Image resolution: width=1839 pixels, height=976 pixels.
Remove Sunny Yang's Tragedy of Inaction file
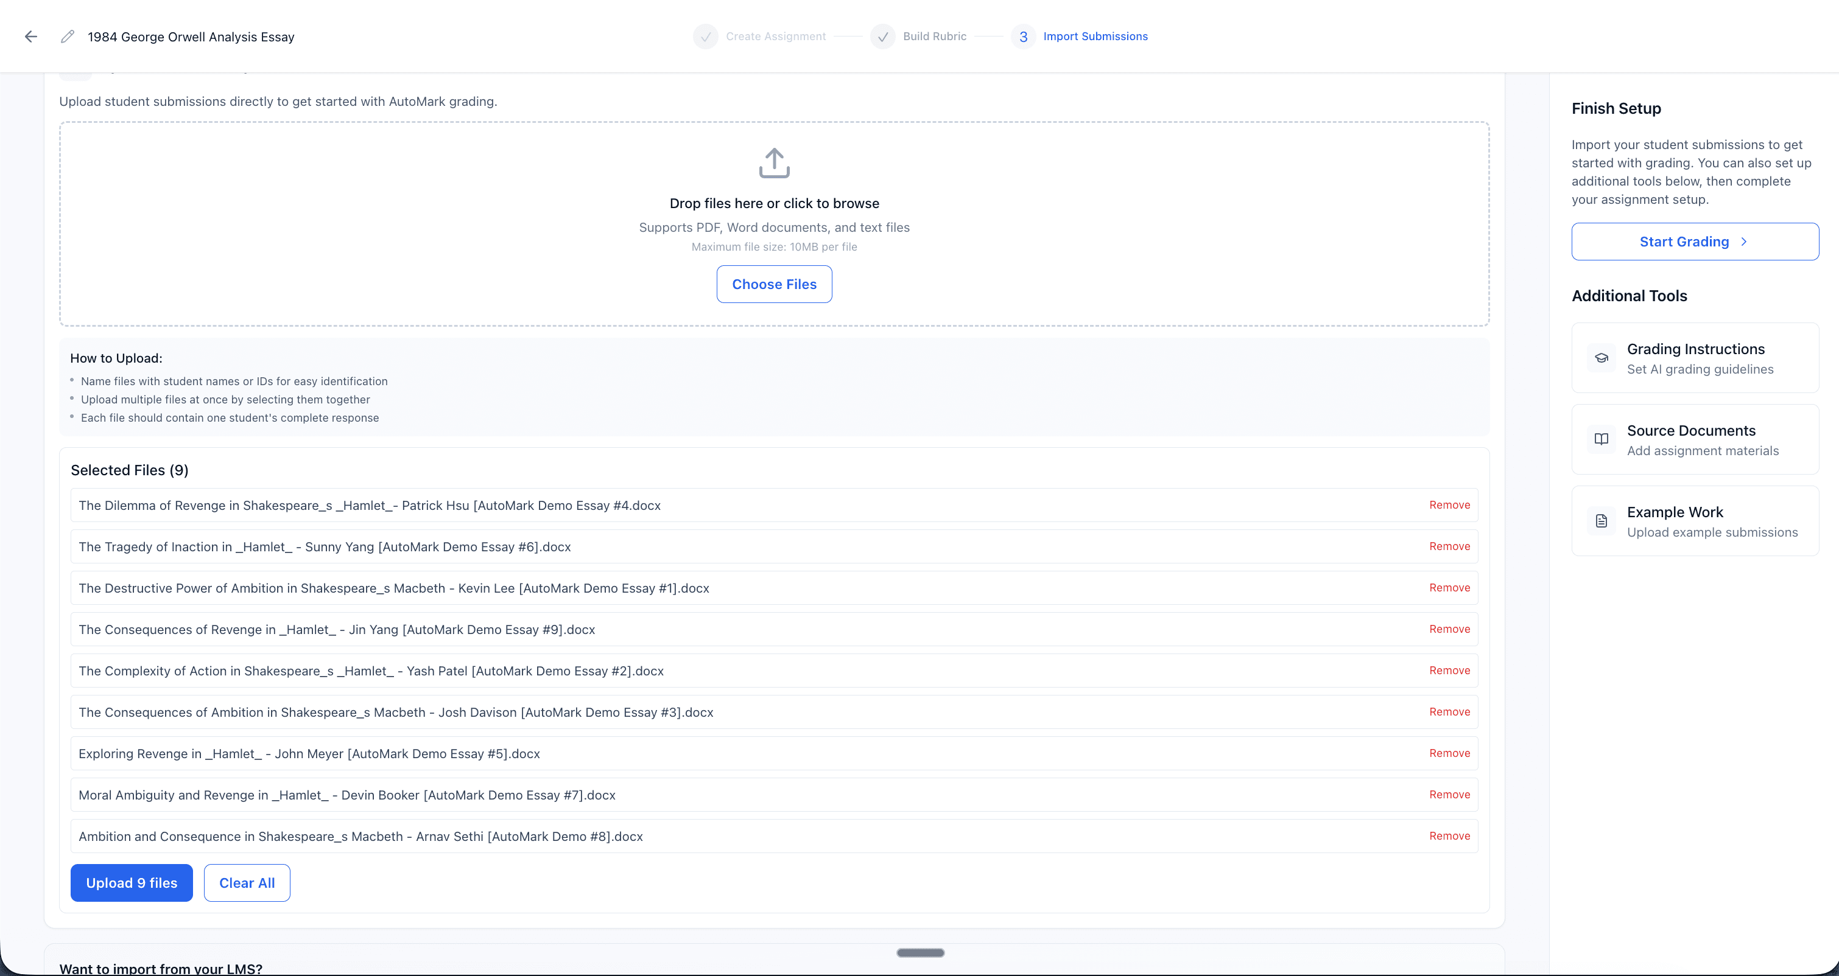pyautogui.click(x=1449, y=546)
